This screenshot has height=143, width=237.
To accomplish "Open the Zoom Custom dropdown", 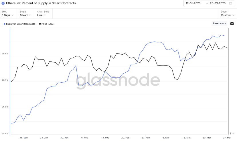I will coord(227,15).
